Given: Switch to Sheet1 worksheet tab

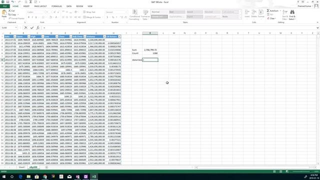Looking at the screenshot, I should (22, 167).
